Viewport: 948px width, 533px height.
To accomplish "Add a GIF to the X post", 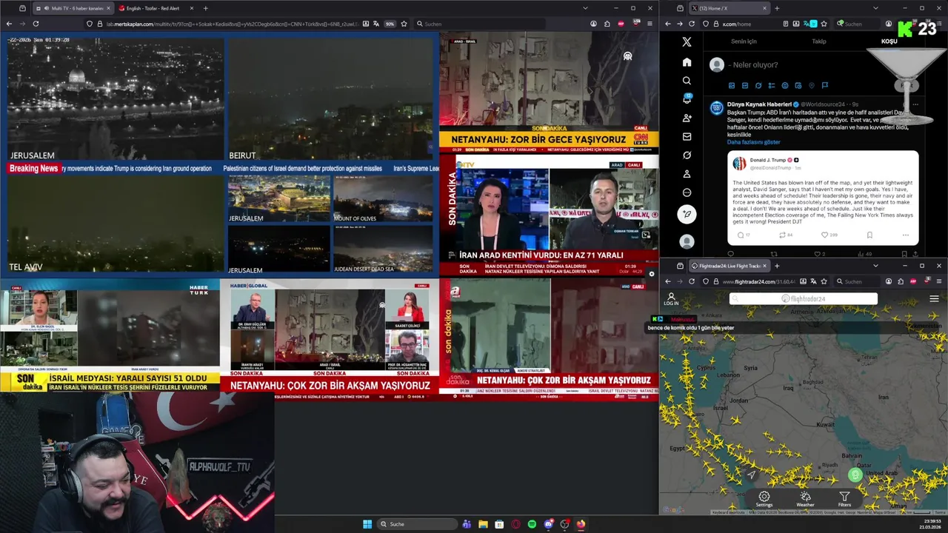I will tap(745, 86).
